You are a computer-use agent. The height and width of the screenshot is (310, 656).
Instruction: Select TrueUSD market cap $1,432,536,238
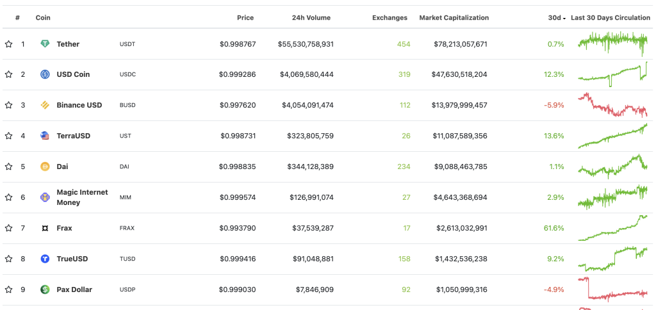click(462, 259)
